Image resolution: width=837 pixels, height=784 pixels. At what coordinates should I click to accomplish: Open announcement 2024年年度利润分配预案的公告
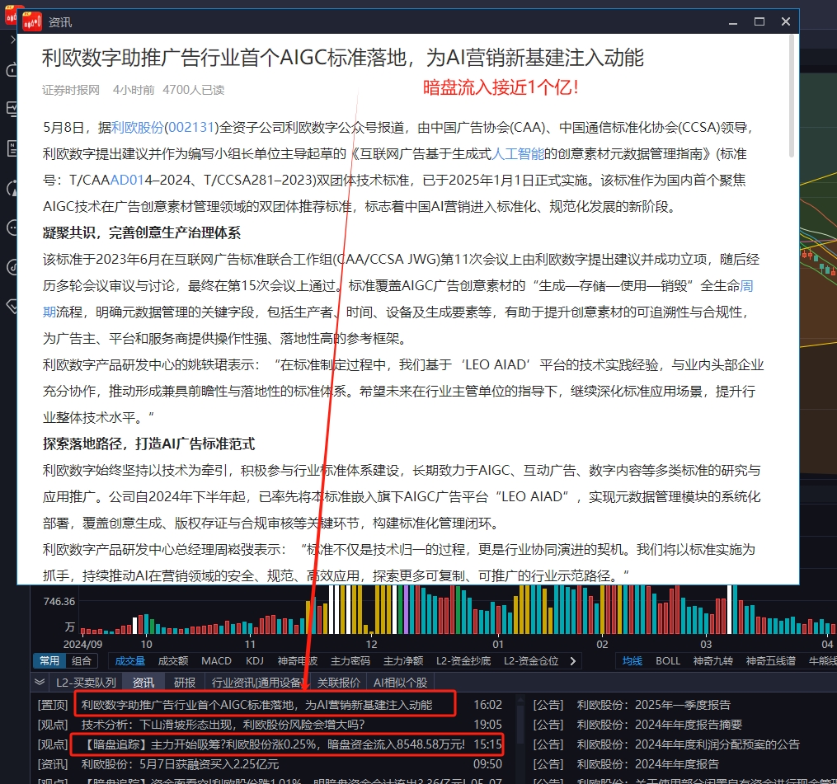click(688, 744)
